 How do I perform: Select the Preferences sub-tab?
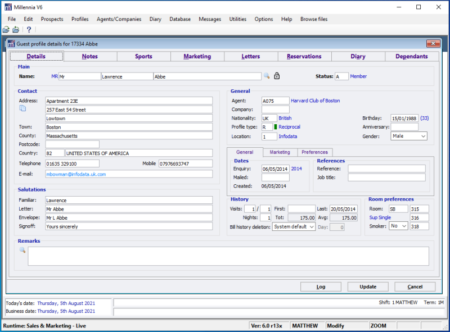pos(314,152)
